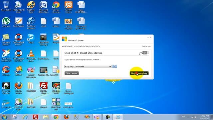Select the Skype desktop shortcut
This screenshot has height=120, width=213.
[31, 38]
